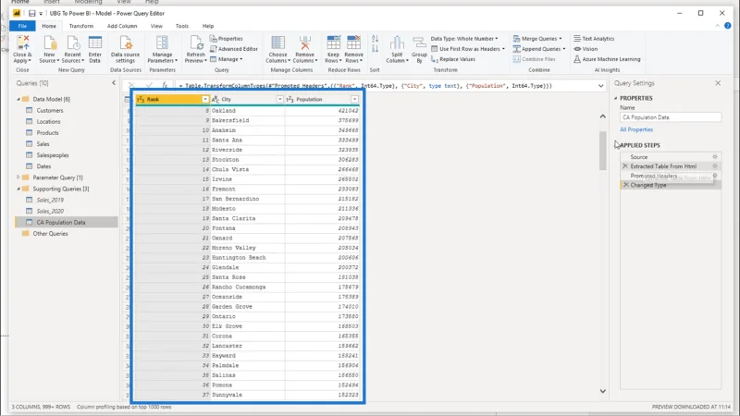Select the Other Queries folder
The width and height of the screenshot is (740, 416).
tap(50, 234)
